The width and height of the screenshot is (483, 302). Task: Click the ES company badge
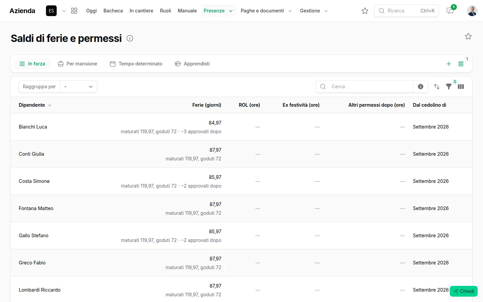tap(51, 11)
